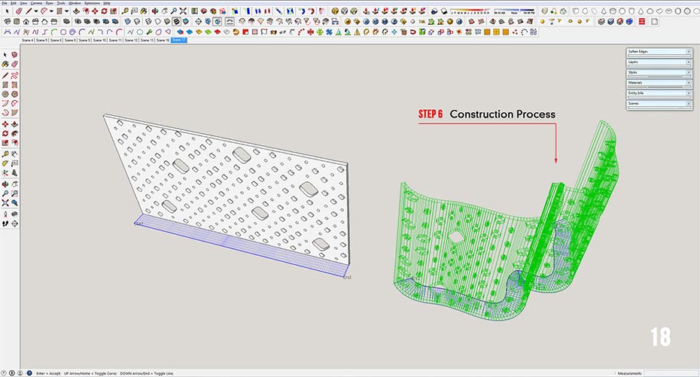The width and height of the screenshot is (700, 377).
Task: Open the Scenes tray panel
Action: 659,104
